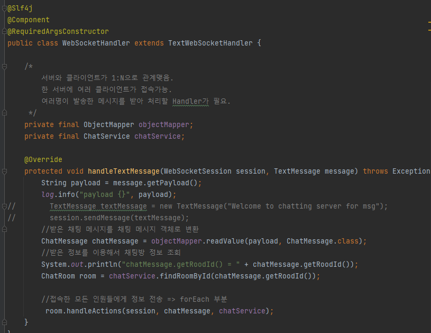431x333 pixels.
Task: Click the room.handleActions call
Action: (84, 311)
